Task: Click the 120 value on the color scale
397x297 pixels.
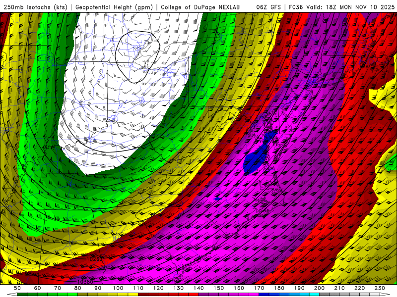Action: coord(158,288)
